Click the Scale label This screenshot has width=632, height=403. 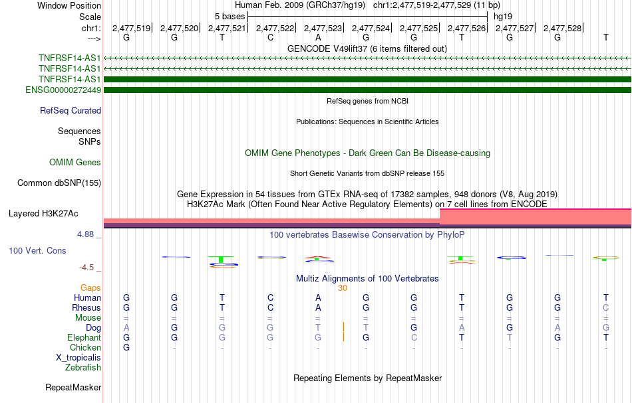[x=90, y=17]
